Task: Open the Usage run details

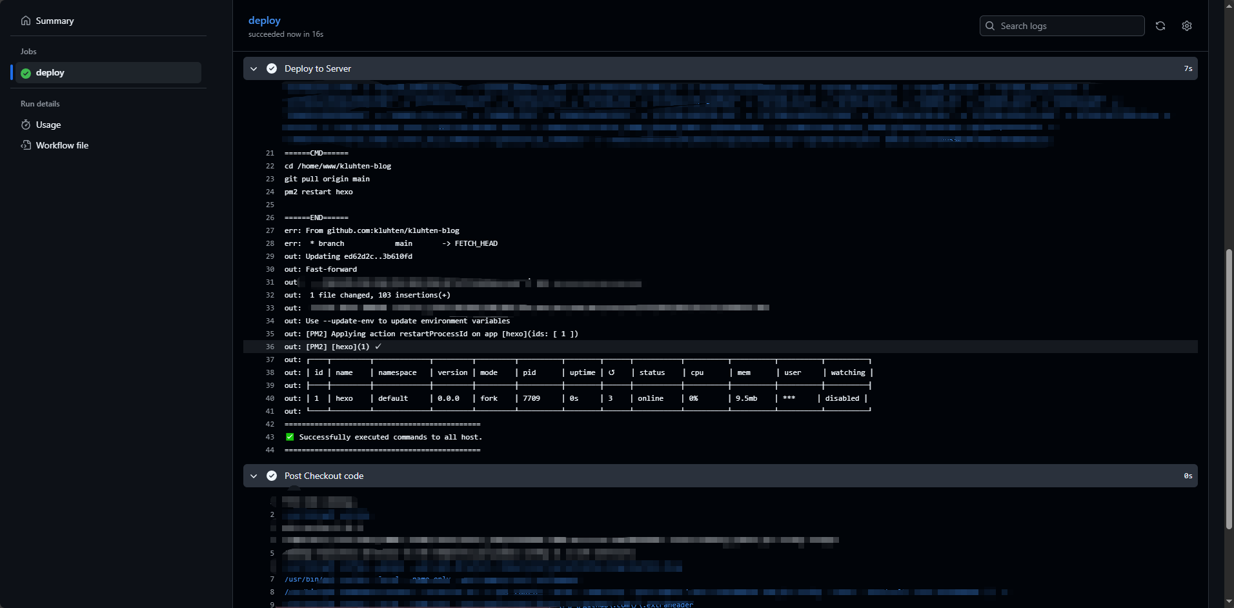Action: (x=48, y=125)
